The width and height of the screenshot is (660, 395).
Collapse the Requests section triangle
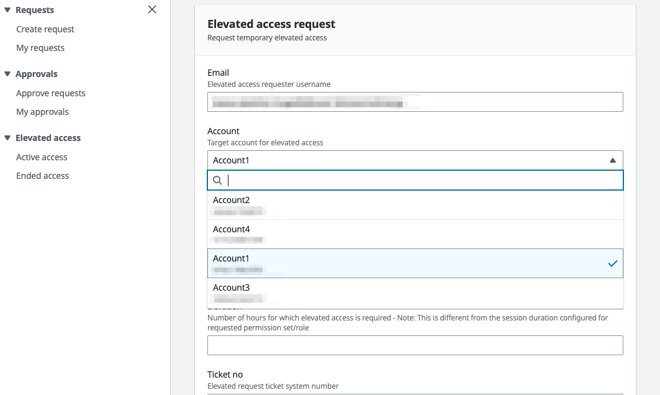7,10
